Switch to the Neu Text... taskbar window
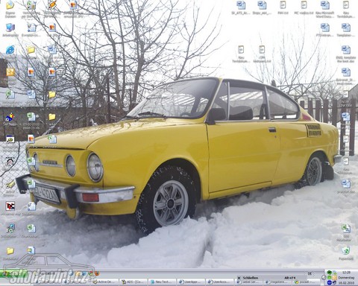358x286 pixels. pos(163,282)
